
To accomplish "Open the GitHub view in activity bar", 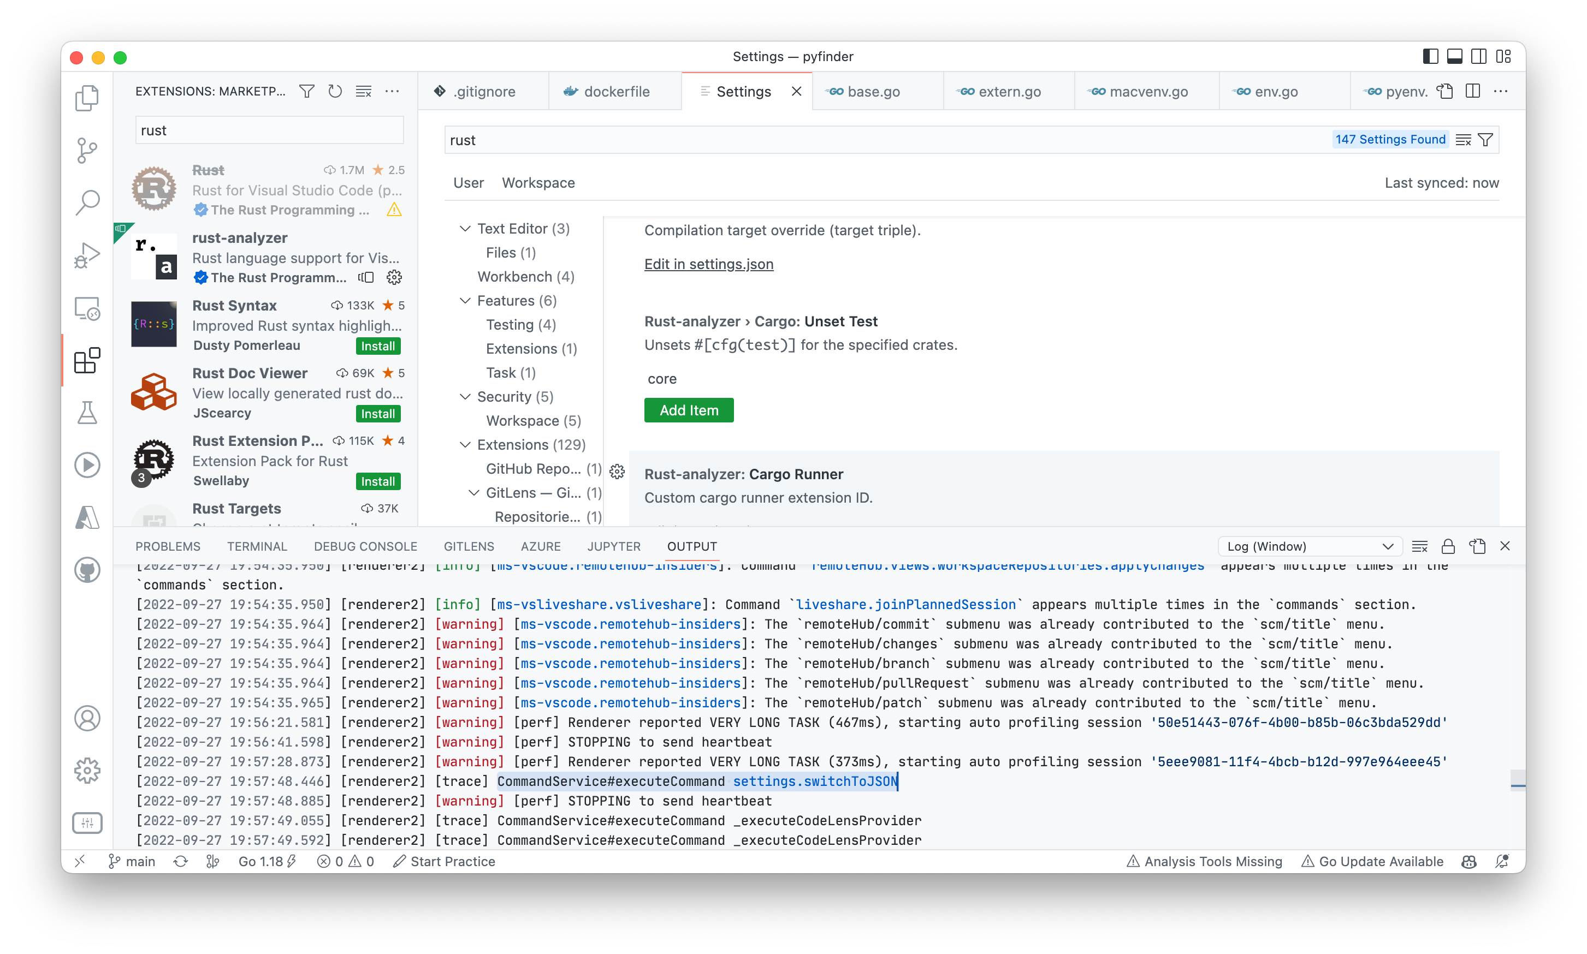I will [x=87, y=570].
